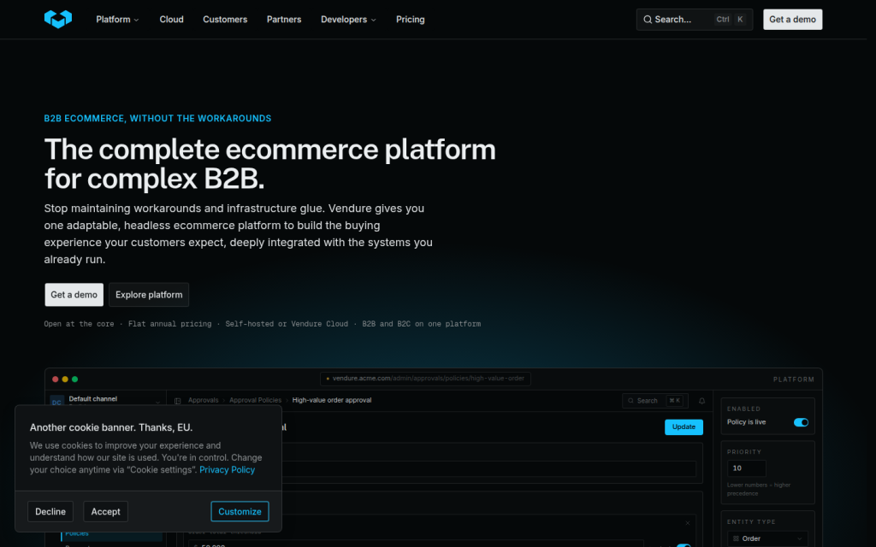
Task: Click the Approvals breadcrumb
Action: click(204, 400)
